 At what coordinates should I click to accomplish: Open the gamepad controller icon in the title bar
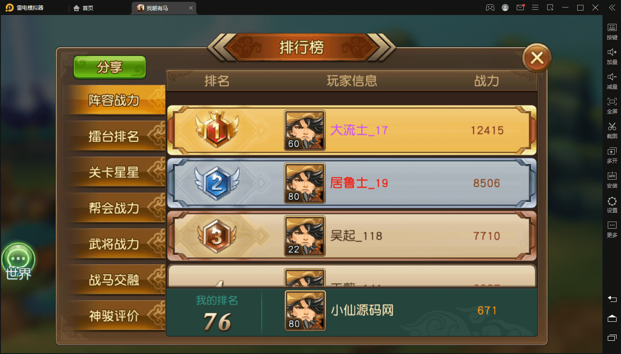pyautogui.click(x=490, y=8)
